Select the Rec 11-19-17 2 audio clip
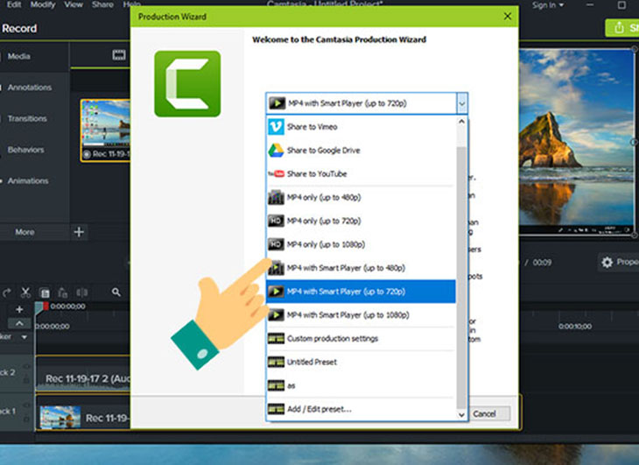 tap(83, 376)
